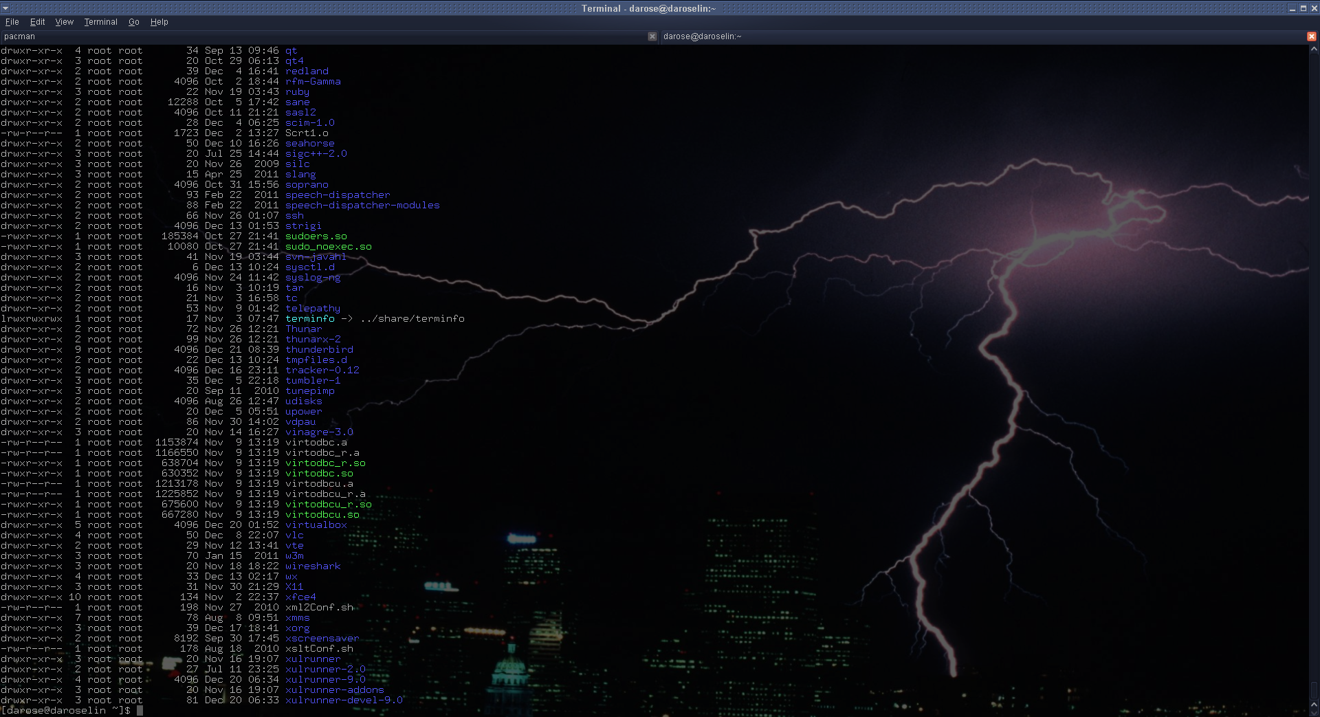Viewport: 1320px width, 717px height.
Task: Close the darose@daroselin:~ tab
Action: click(x=1312, y=36)
